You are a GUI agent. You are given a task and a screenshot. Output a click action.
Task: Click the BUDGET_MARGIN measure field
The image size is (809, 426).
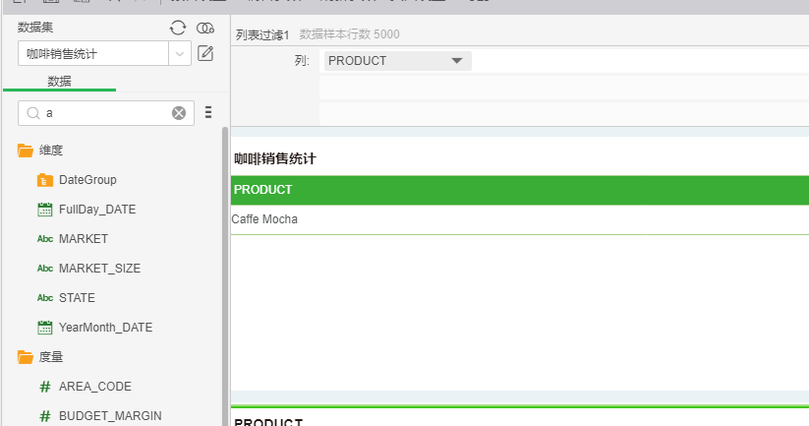pos(109,416)
